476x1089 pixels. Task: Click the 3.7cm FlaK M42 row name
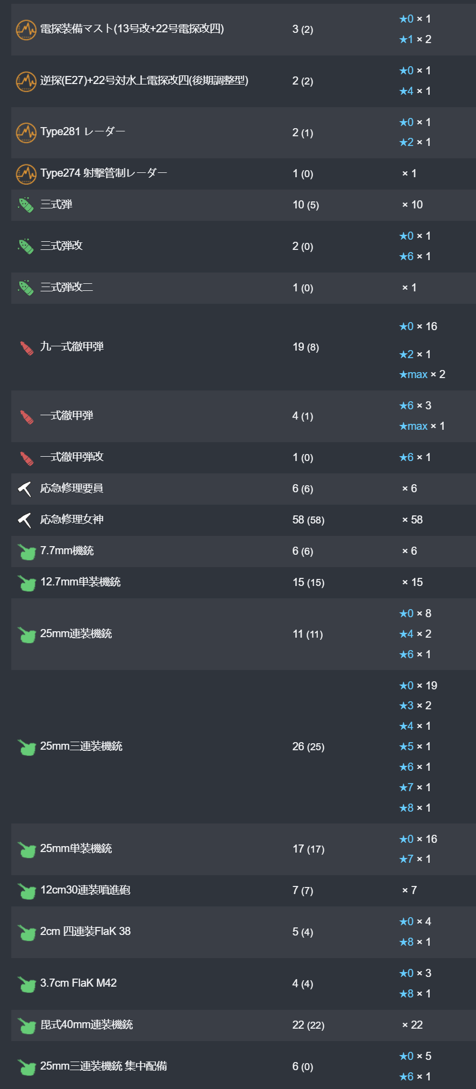79,983
